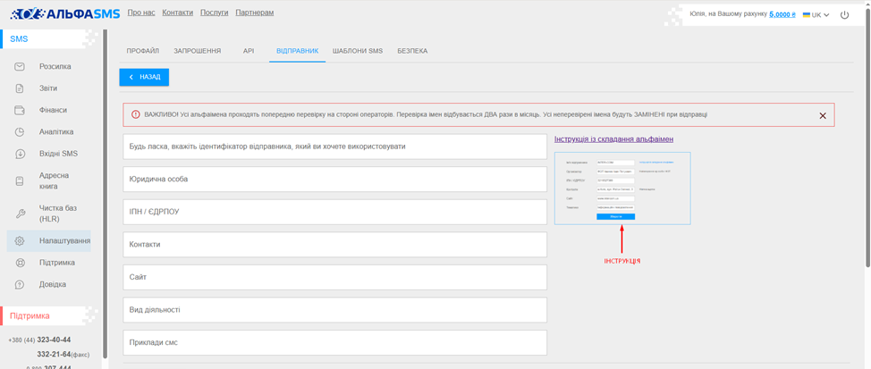The width and height of the screenshot is (871, 369).
Task: Click the instruction preview thumbnail
Action: tap(622, 189)
